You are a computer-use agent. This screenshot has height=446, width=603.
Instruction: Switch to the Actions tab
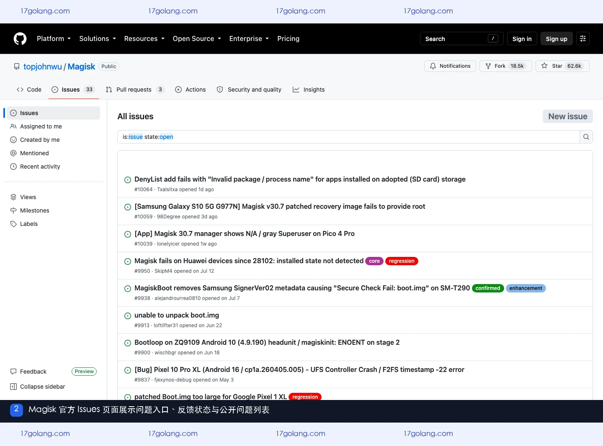point(190,90)
